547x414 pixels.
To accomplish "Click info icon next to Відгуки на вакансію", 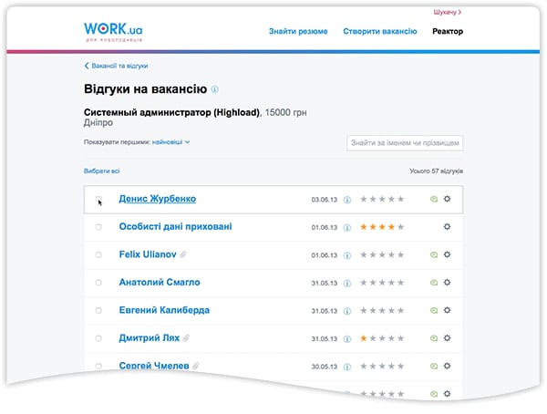I will (215, 90).
